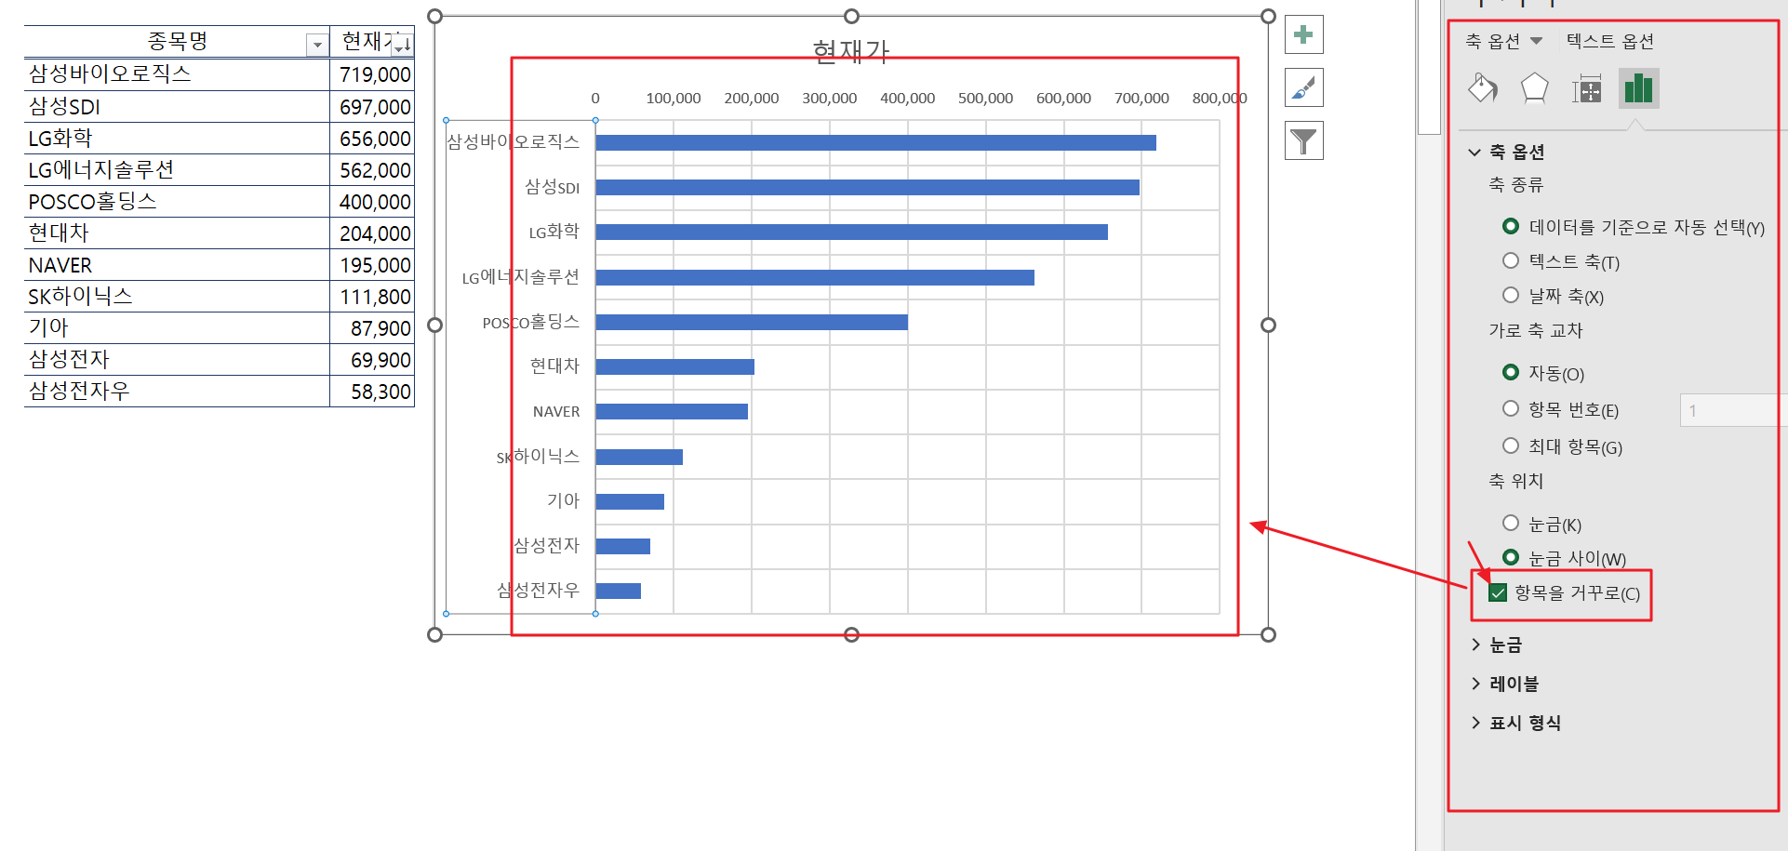Open the 현재가 column sort dropdown
This screenshot has height=851, width=1788.
click(402, 44)
